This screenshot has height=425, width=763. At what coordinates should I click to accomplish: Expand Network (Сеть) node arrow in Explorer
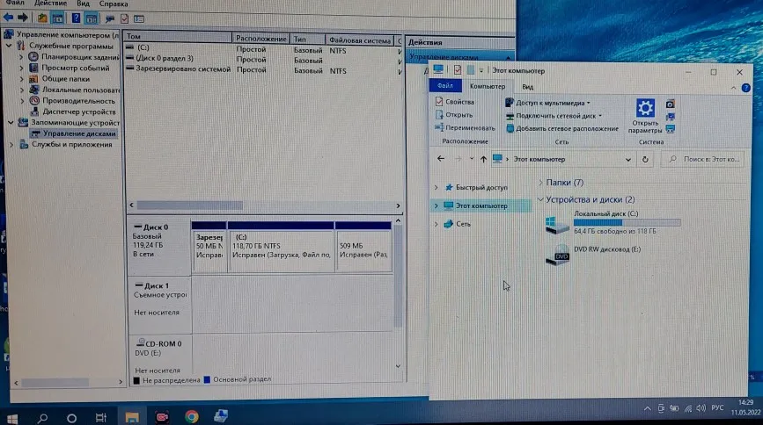click(x=436, y=224)
